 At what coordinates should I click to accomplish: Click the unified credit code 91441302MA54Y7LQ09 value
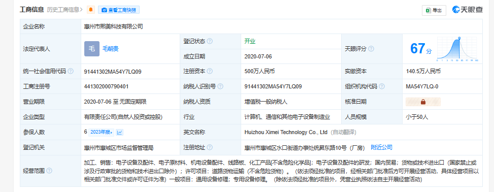point(113,72)
